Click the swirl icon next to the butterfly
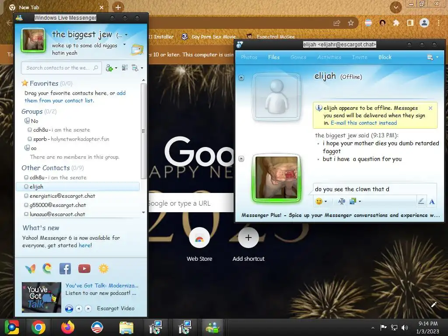Viewport: 448px width, 336px height. (47, 268)
